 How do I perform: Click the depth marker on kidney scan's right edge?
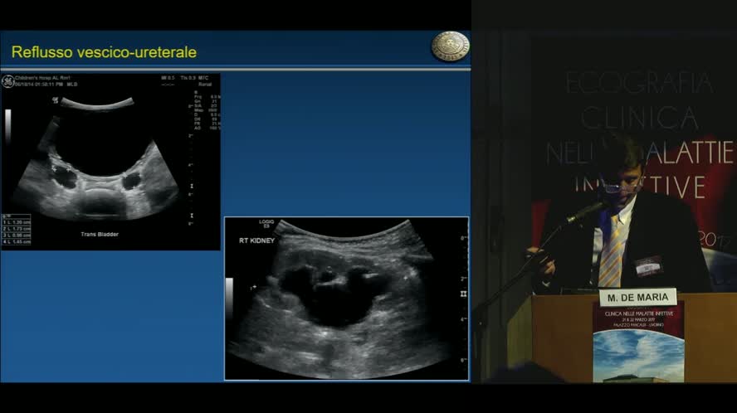coord(463,294)
